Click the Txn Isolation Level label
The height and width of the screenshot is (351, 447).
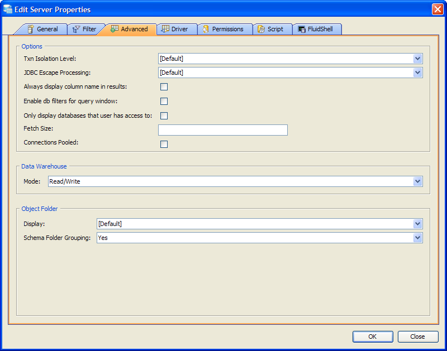coord(50,59)
